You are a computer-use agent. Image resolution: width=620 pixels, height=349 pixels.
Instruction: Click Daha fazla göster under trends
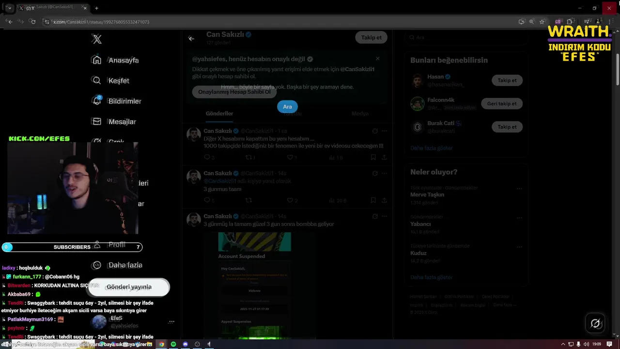(x=431, y=277)
